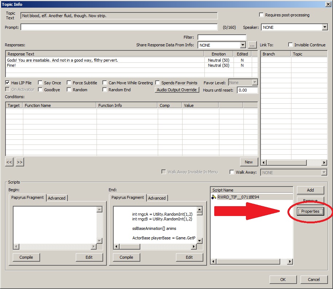Open script Properties

click(x=310, y=212)
